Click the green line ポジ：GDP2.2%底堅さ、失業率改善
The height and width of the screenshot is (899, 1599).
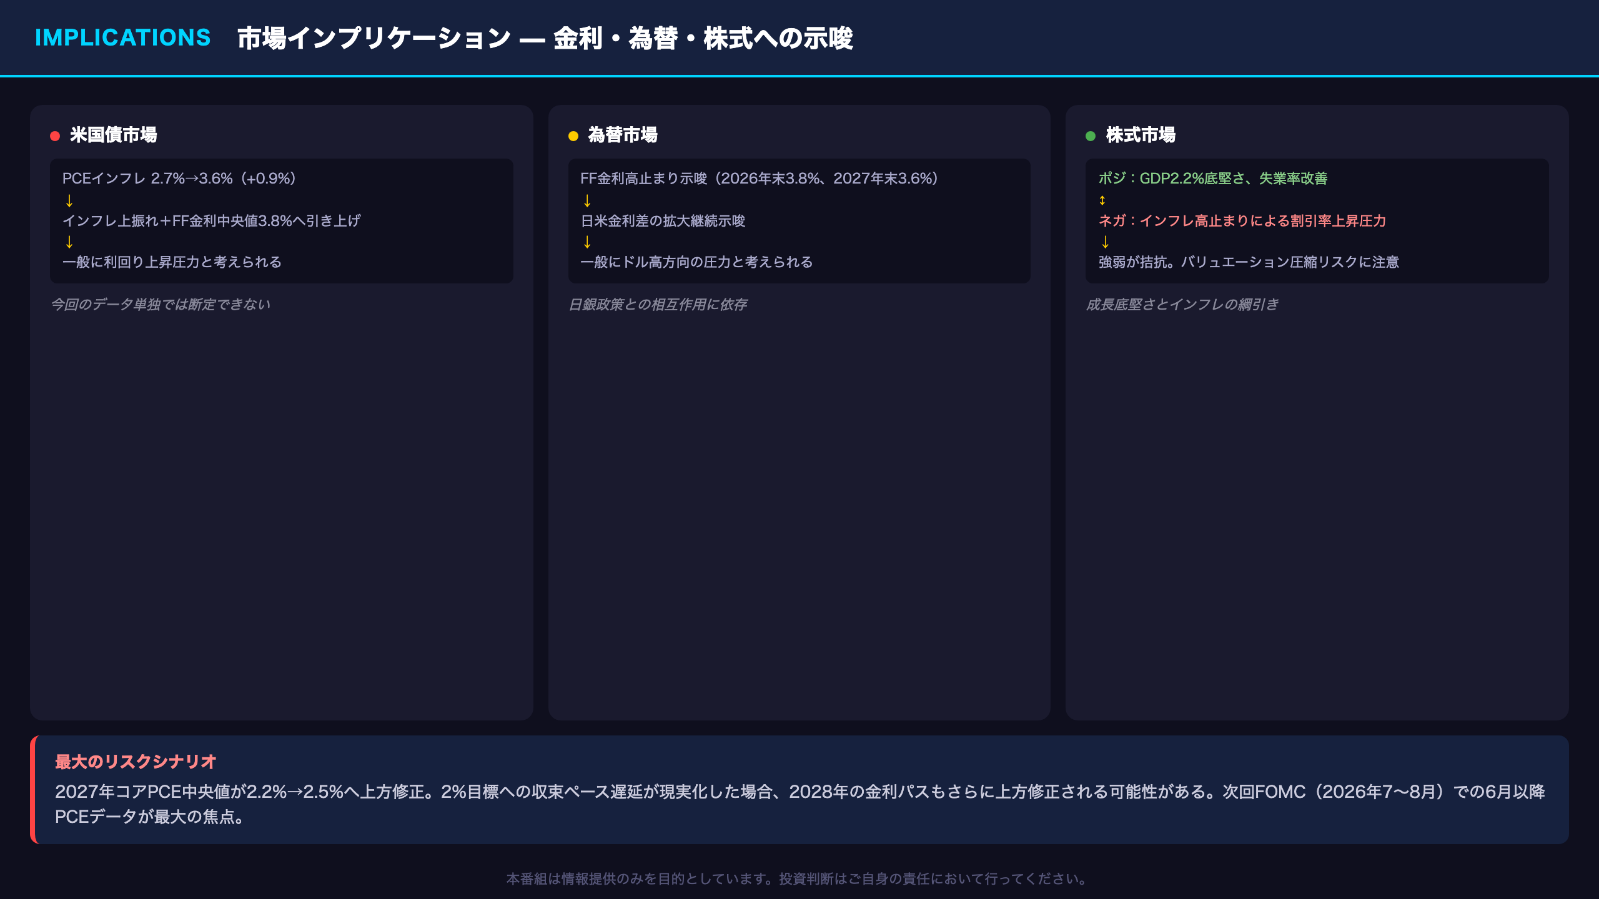(x=1213, y=179)
